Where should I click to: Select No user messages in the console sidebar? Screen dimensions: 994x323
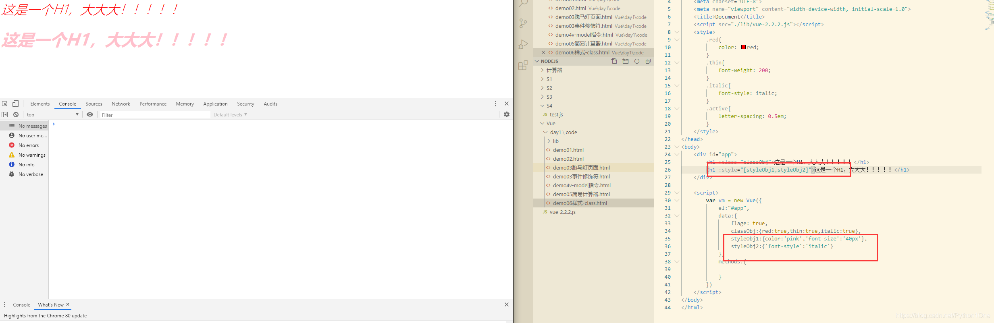click(x=24, y=136)
